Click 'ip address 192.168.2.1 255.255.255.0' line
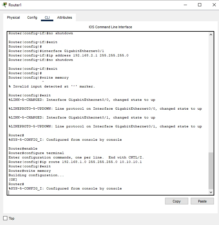The width and height of the screenshot is (219, 225). tap(69, 55)
